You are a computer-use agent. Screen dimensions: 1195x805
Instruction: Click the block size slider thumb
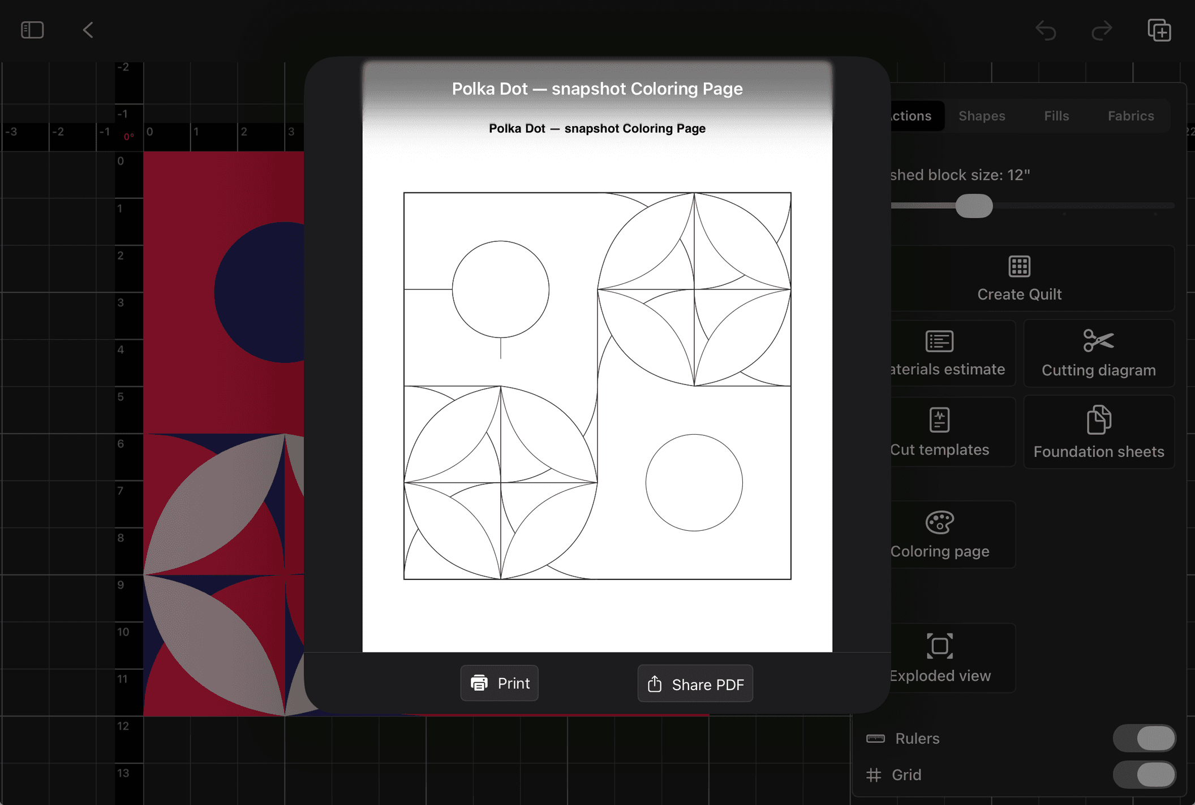(974, 206)
